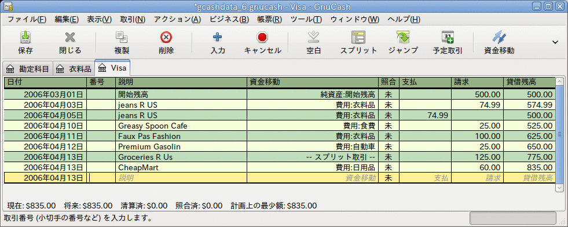Open the 取引(N) menu
The height and width of the screenshot is (227, 568).
pyautogui.click(x=133, y=20)
